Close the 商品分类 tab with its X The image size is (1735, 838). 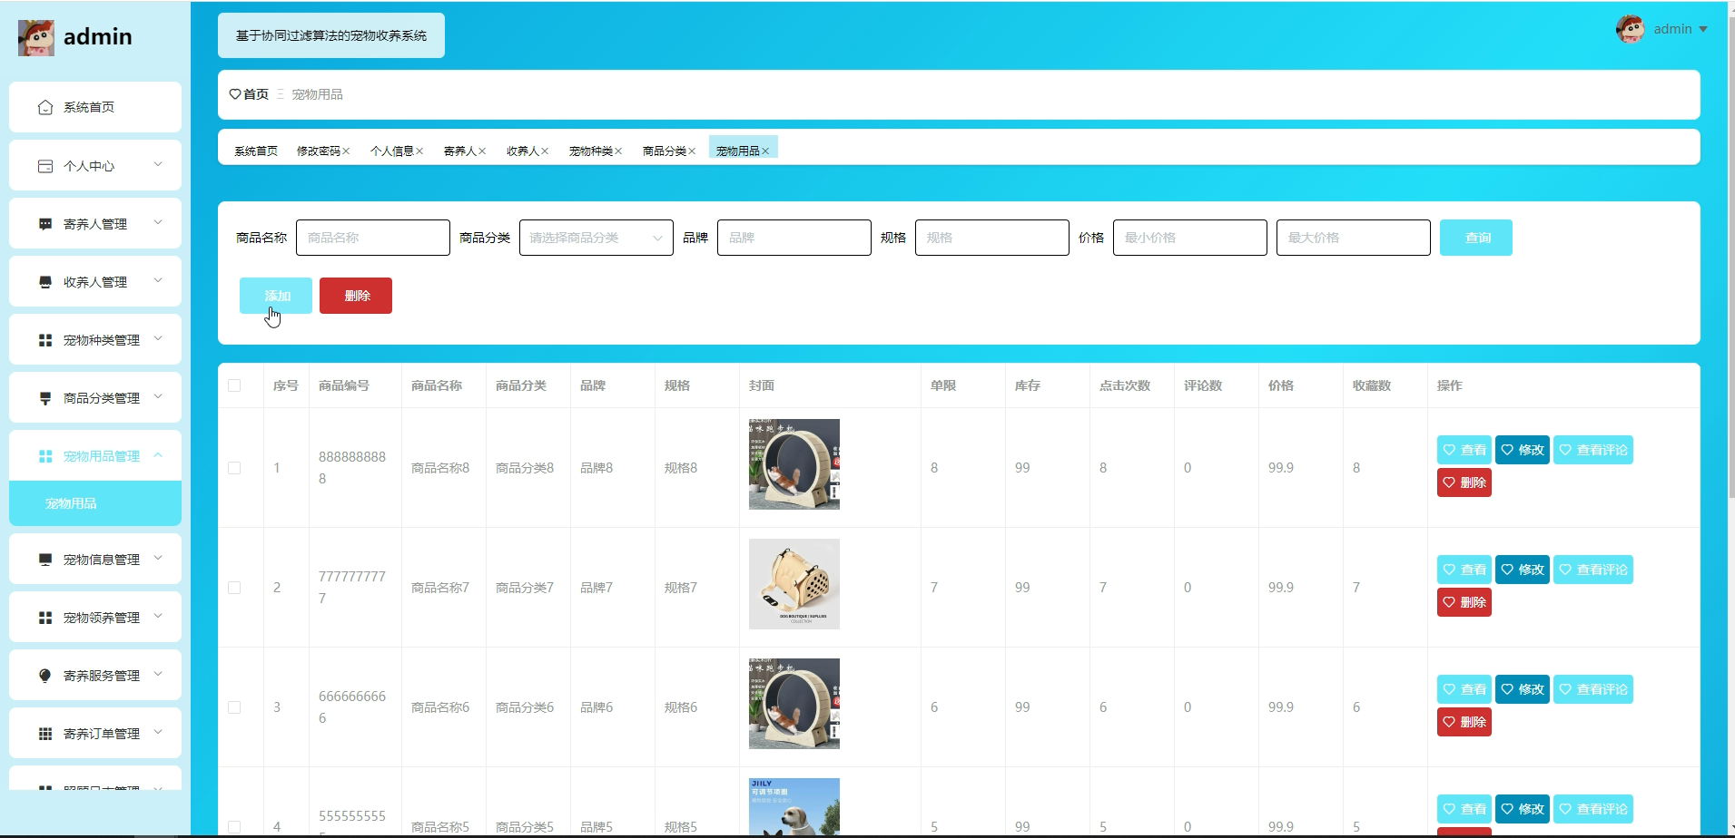pos(692,151)
